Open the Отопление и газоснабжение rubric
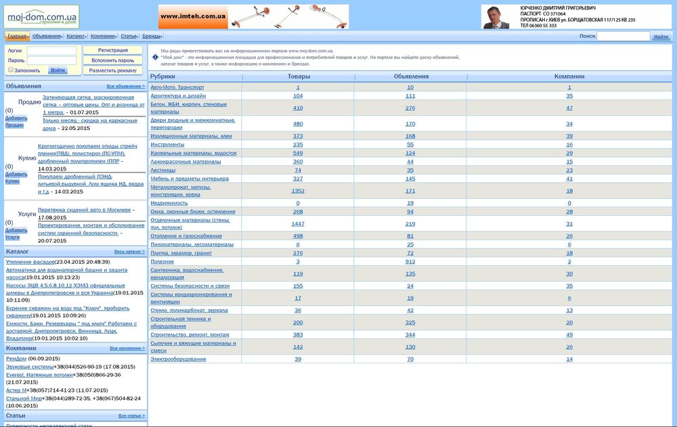 [186, 236]
